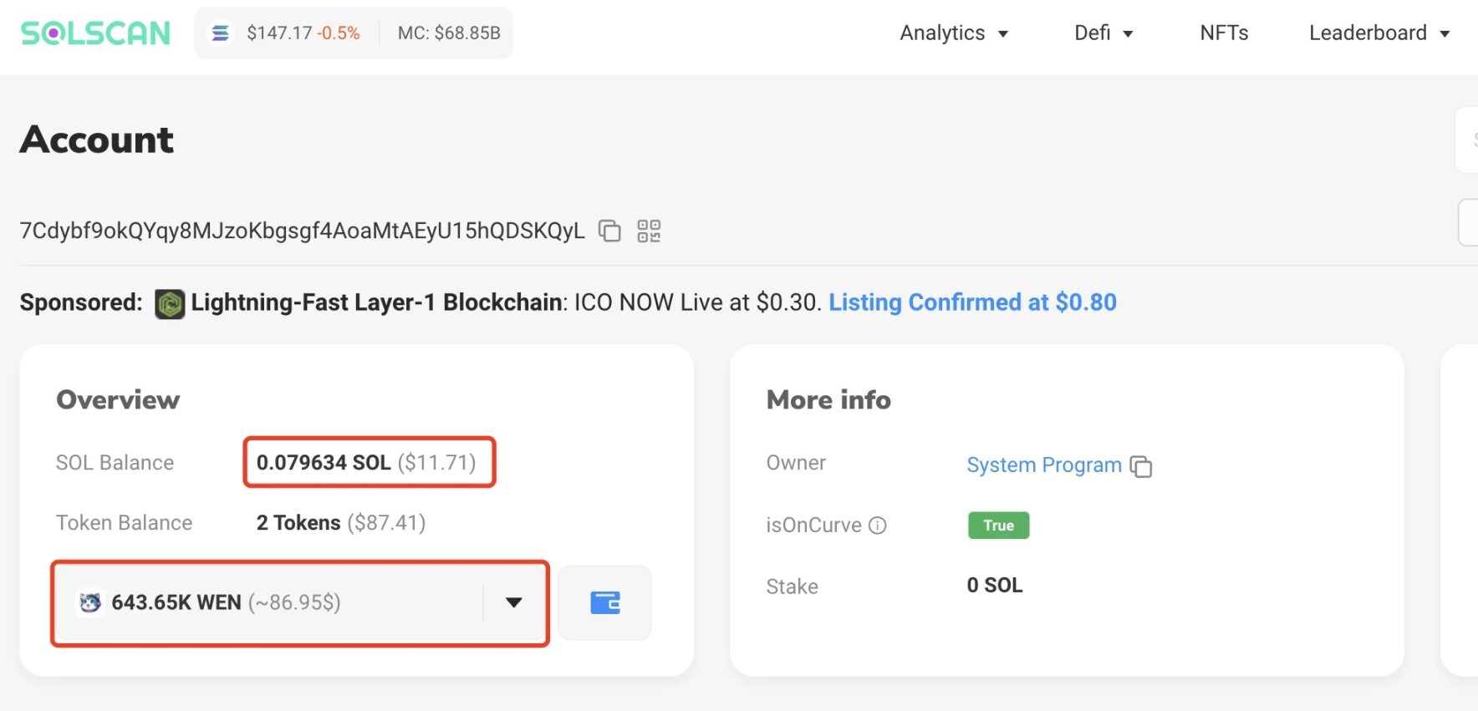
Task: Click the SOL price and market cap pill
Action: pos(354,33)
